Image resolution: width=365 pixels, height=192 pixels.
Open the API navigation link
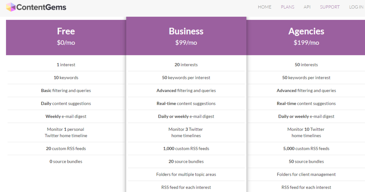coord(307,7)
